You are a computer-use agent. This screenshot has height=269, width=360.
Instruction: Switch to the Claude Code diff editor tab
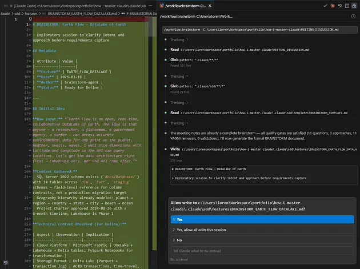78,6
